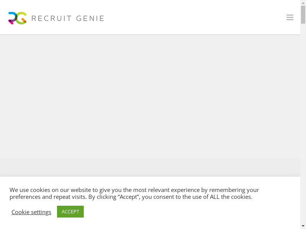Click the scrollbar down arrow
The width and height of the screenshot is (306, 229).
pyautogui.click(x=303, y=226)
